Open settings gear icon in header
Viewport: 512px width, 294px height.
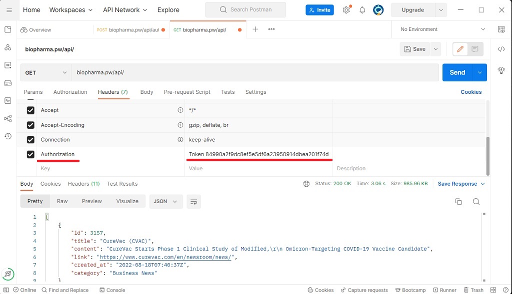346,10
